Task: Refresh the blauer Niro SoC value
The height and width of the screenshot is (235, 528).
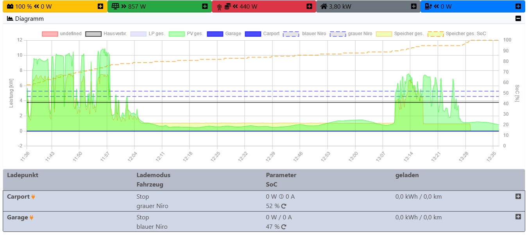Action: click(284, 227)
